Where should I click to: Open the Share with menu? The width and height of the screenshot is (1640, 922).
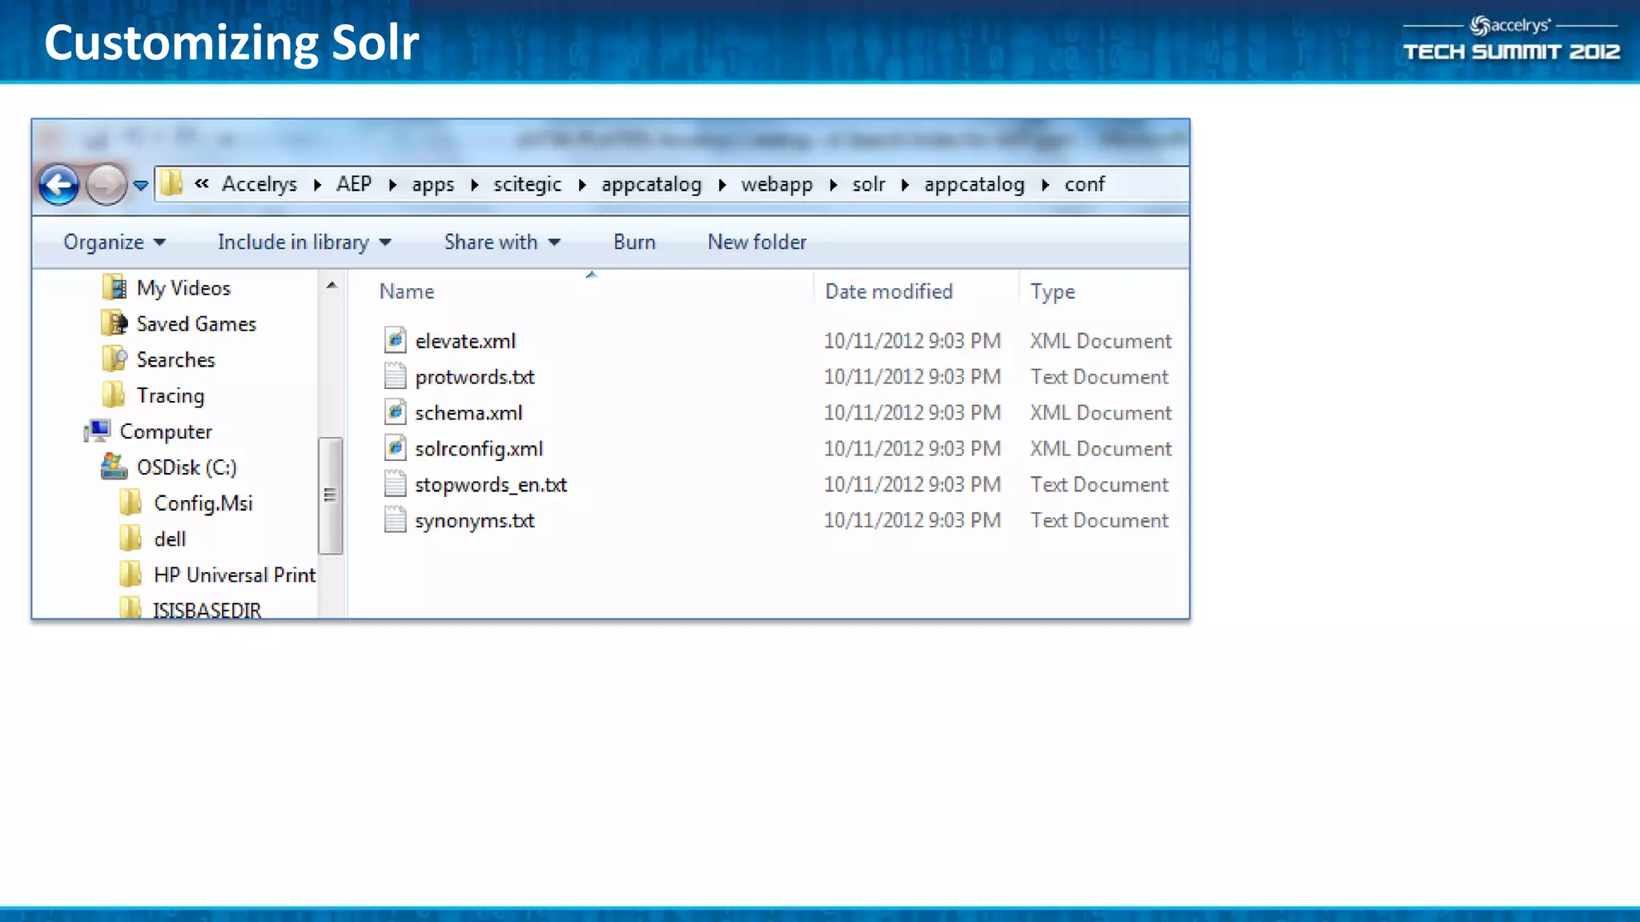[x=502, y=242]
